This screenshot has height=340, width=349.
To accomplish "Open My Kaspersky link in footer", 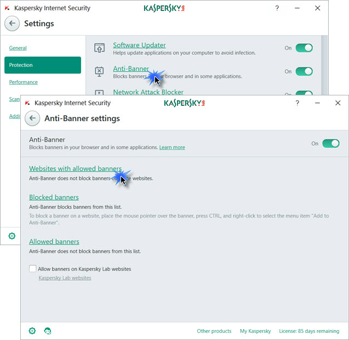I will point(255,331).
